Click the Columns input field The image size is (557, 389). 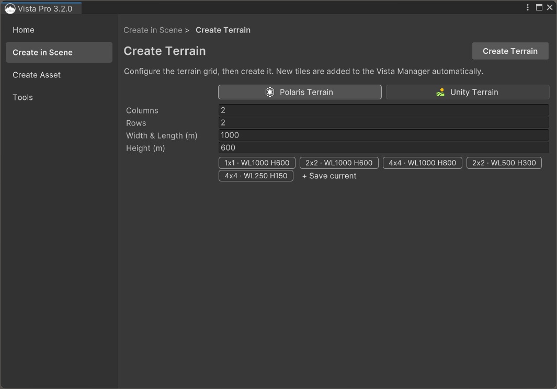pyautogui.click(x=384, y=110)
